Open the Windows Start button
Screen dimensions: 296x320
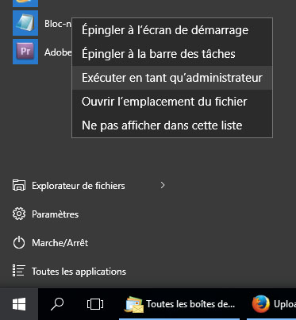click(19, 304)
